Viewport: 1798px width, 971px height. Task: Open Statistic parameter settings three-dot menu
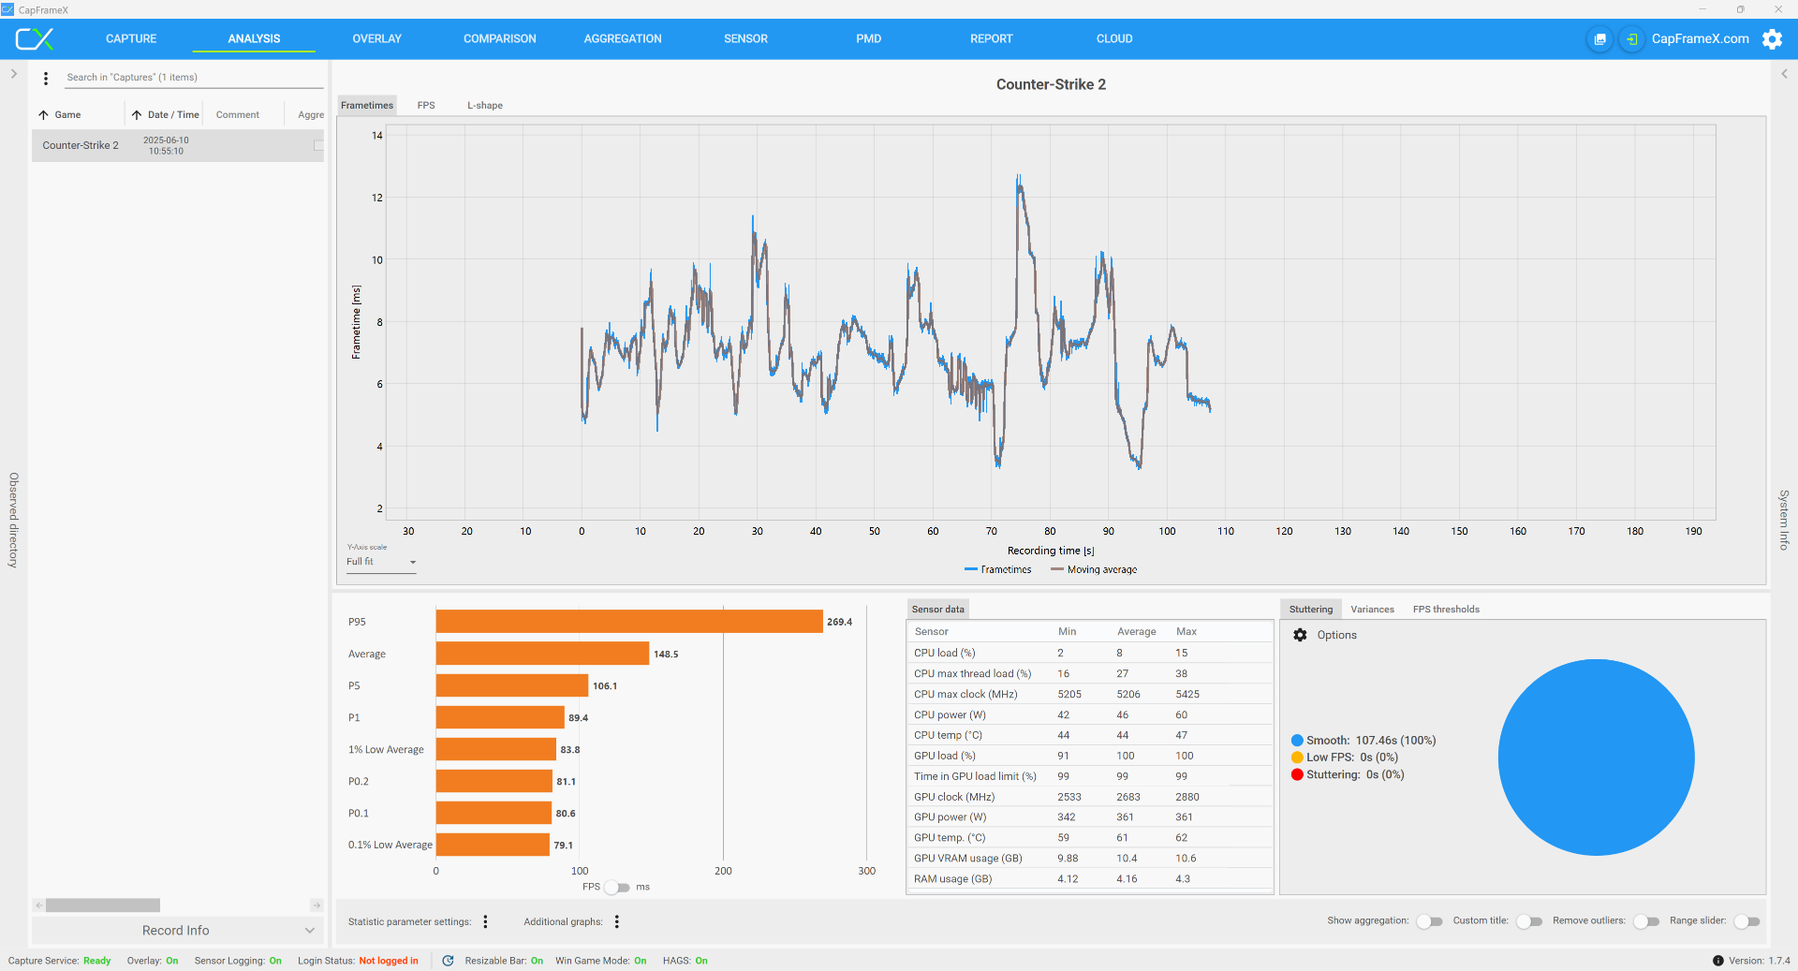click(x=485, y=921)
